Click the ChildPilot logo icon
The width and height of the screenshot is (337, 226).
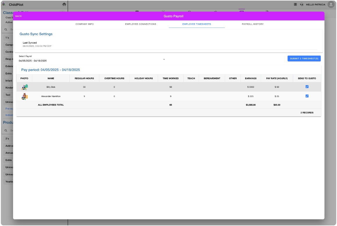[x=4, y=4]
